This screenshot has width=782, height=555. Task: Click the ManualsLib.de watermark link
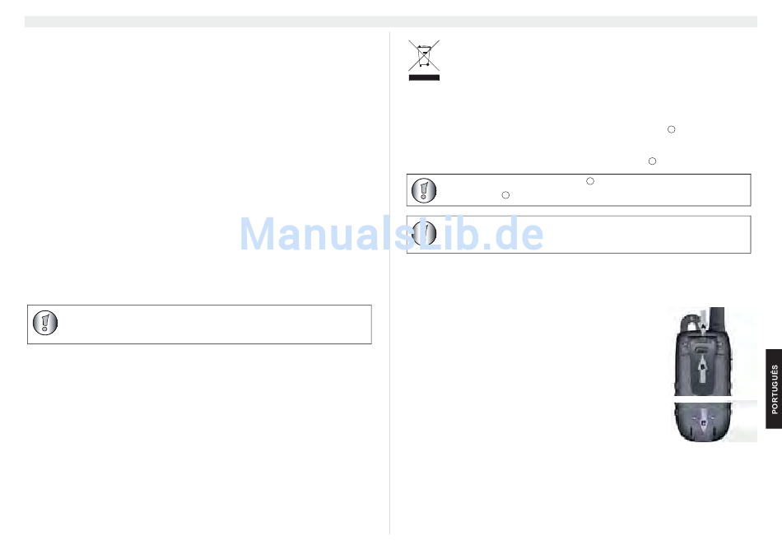(392, 234)
